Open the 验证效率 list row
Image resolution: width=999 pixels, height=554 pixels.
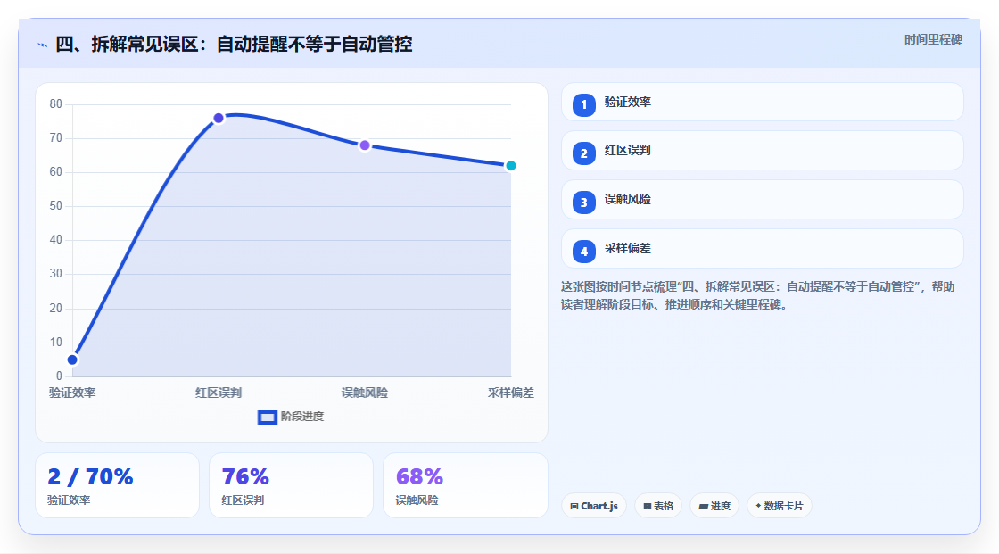(762, 102)
